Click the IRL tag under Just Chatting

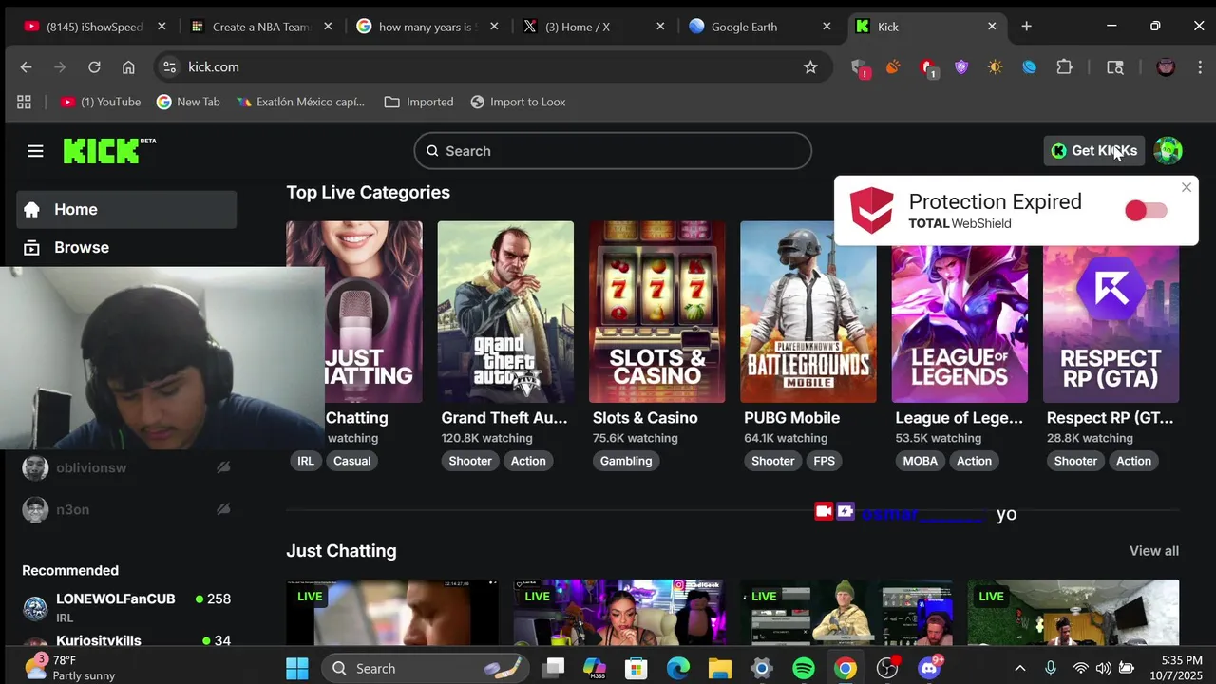pyautogui.click(x=306, y=461)
